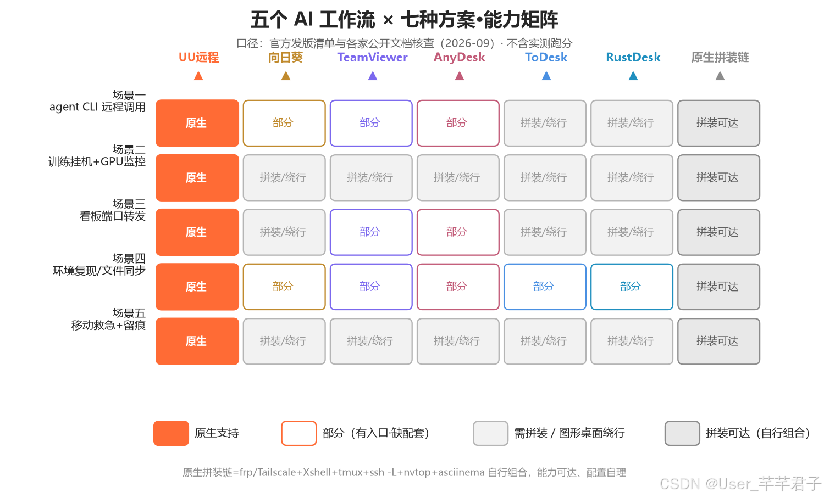The height and width of the screenshot is (498, 824).
Task: Click the 口径 subtitle line under the title
Action: (x=404, y=43)
